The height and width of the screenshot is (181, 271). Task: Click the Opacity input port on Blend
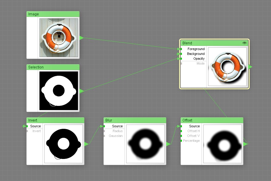pyautogui.click(x=181, y=59)
